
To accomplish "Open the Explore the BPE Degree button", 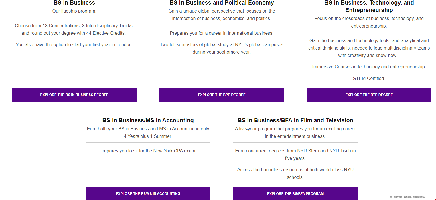I will [222, 95].
